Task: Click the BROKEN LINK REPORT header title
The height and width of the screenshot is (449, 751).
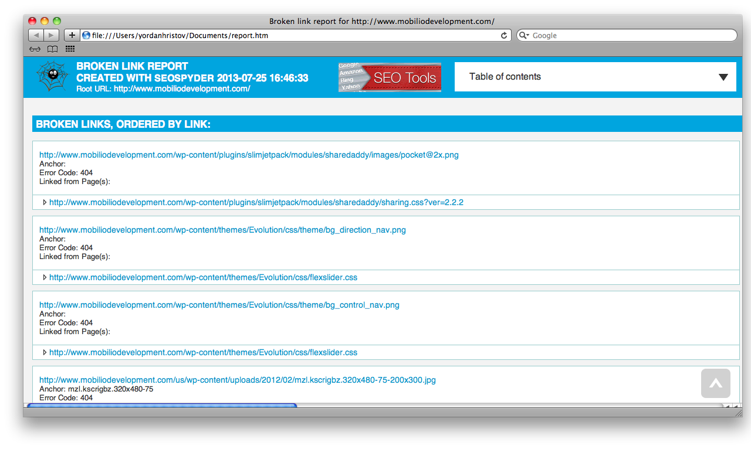Action: pyautogui.click(x=132, y=66)
